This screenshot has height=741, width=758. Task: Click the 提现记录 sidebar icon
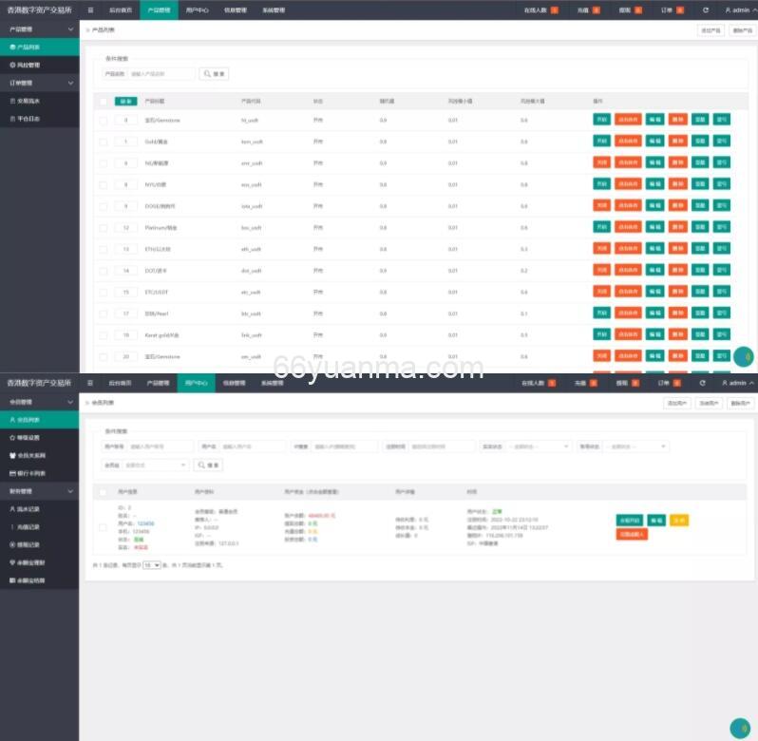click(11, 545)
